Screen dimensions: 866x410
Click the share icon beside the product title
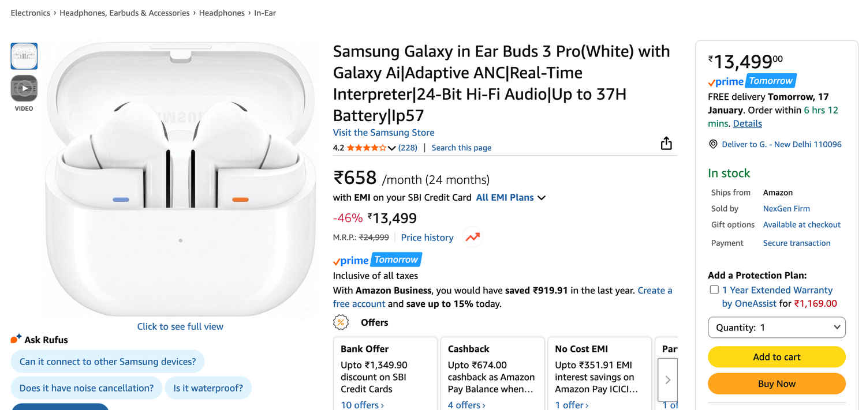point(666,144)
